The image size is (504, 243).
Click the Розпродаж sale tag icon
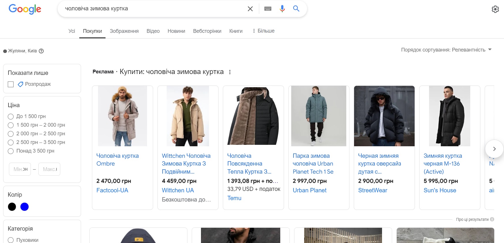[20, 84]
